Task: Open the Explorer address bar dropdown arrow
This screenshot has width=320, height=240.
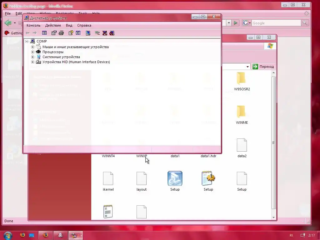Action: [x=247, y=67]
